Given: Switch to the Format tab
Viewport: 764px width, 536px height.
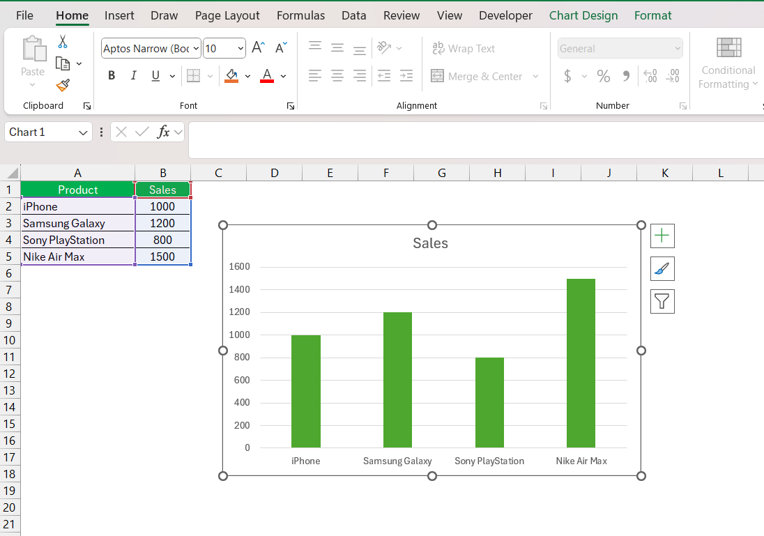Looking at the screenshot, I should [x=653, y=15].
